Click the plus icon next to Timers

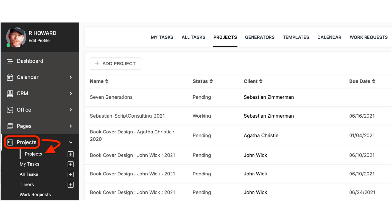[70, 185]
